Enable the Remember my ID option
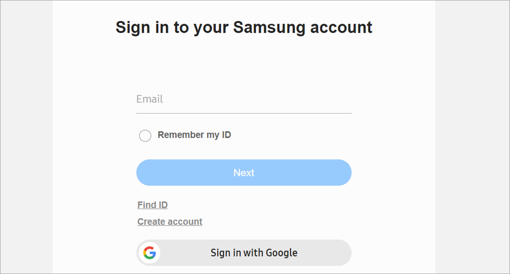The height and width of the screenshot is (274, 510). pyautogui.click(x=145, y=136)
